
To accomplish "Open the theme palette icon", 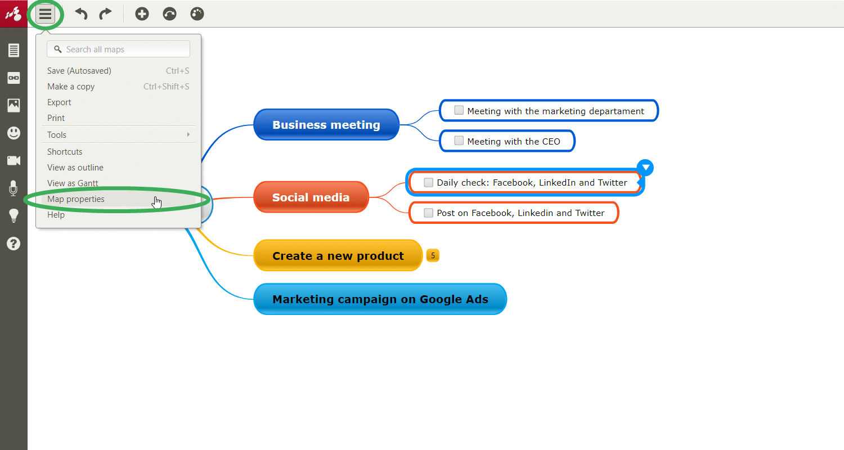I will (x=197, y=13).
